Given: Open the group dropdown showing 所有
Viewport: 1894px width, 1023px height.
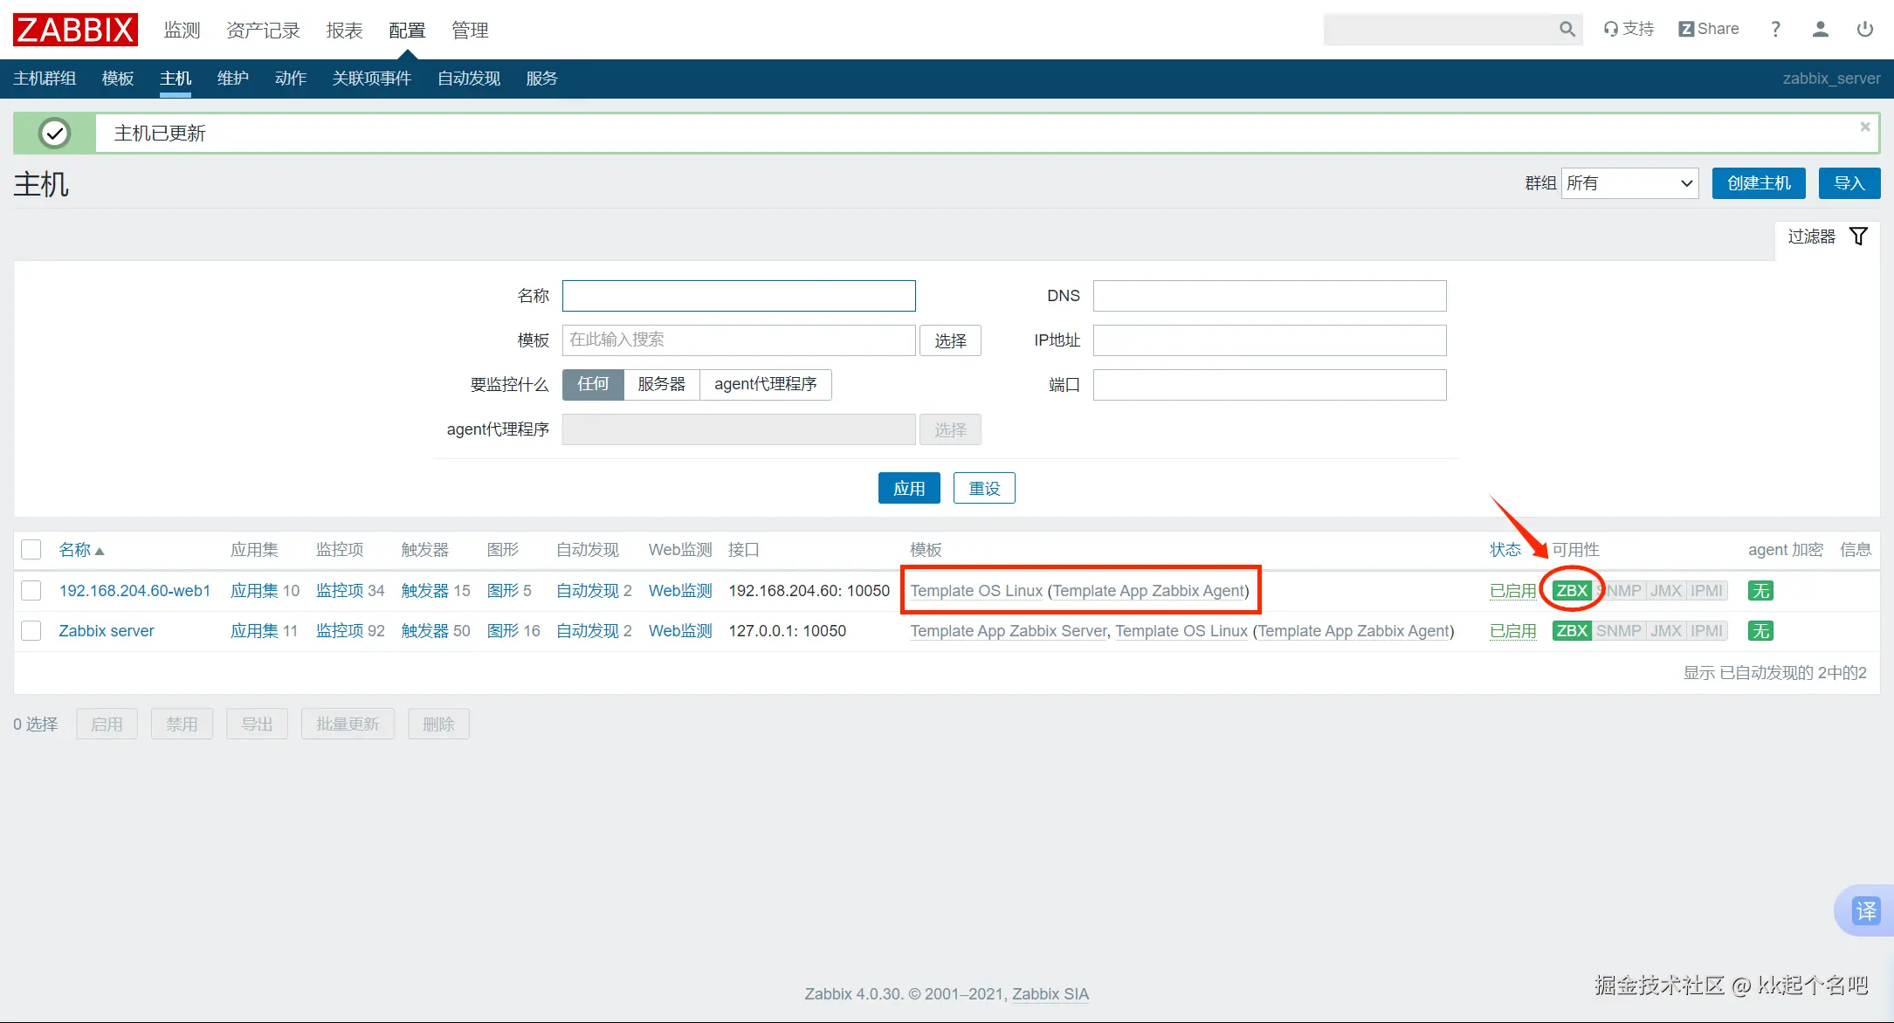Looking at the screenshot, I should pos(1629,183).
